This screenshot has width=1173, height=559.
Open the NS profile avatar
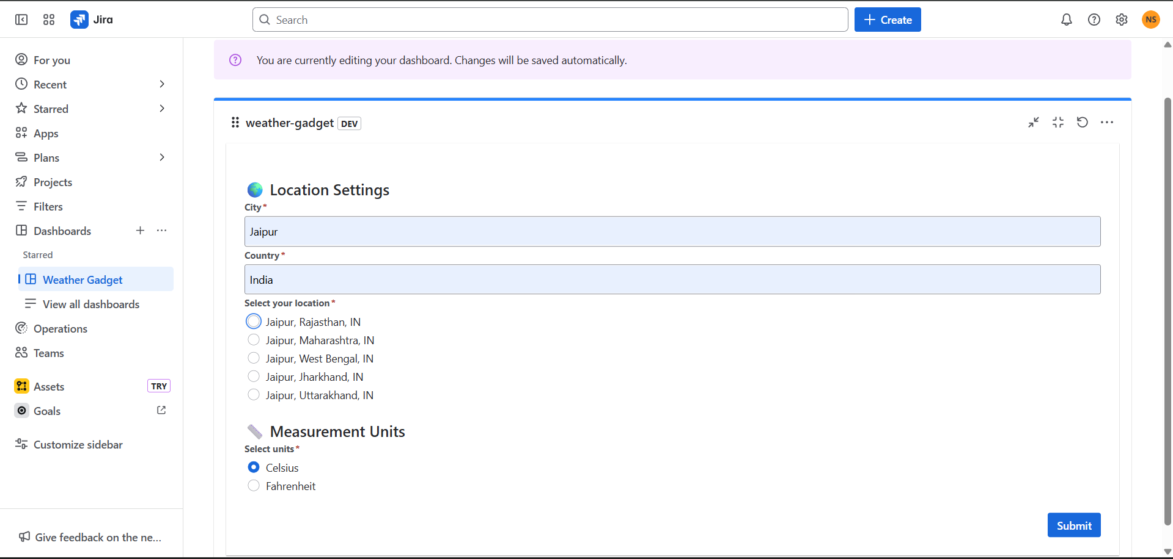tap(1151, 20)
